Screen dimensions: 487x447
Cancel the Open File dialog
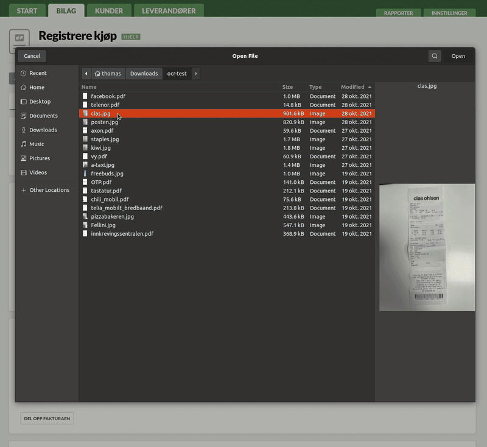(x=32, y=56)
